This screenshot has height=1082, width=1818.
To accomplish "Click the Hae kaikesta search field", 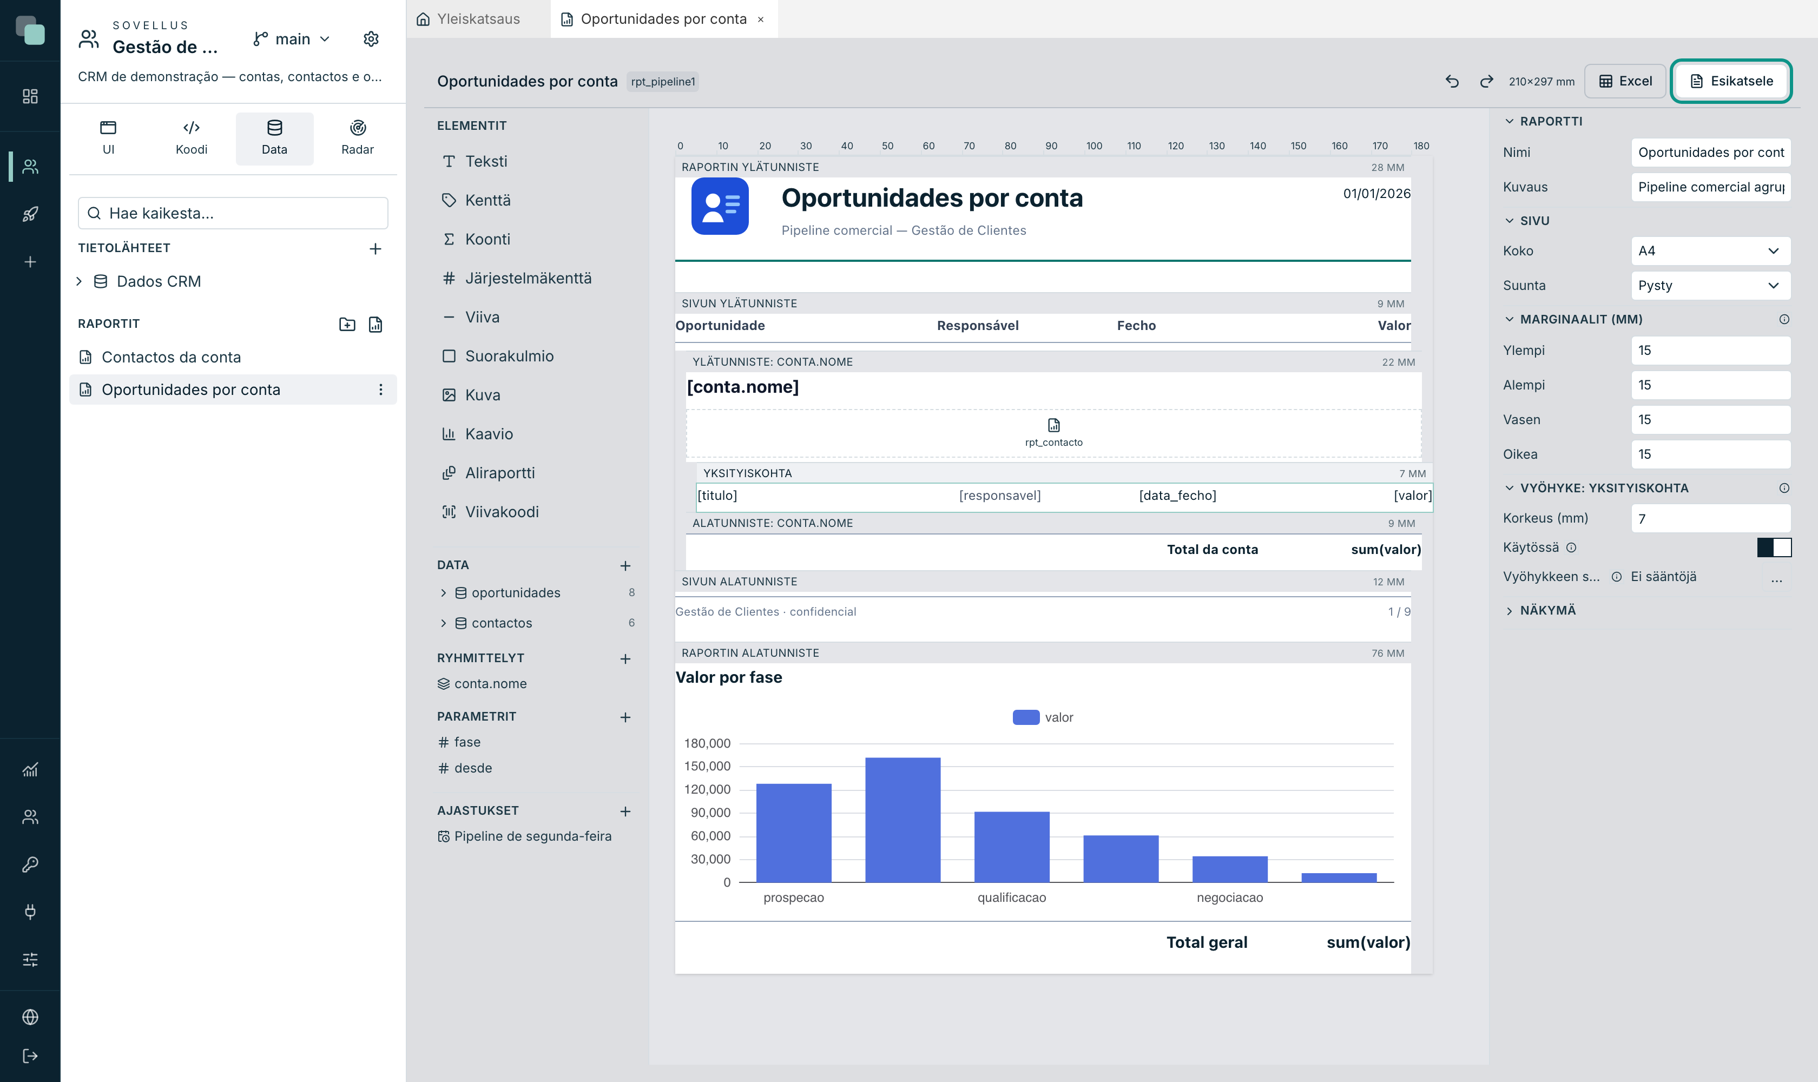I will coord(233,213).
